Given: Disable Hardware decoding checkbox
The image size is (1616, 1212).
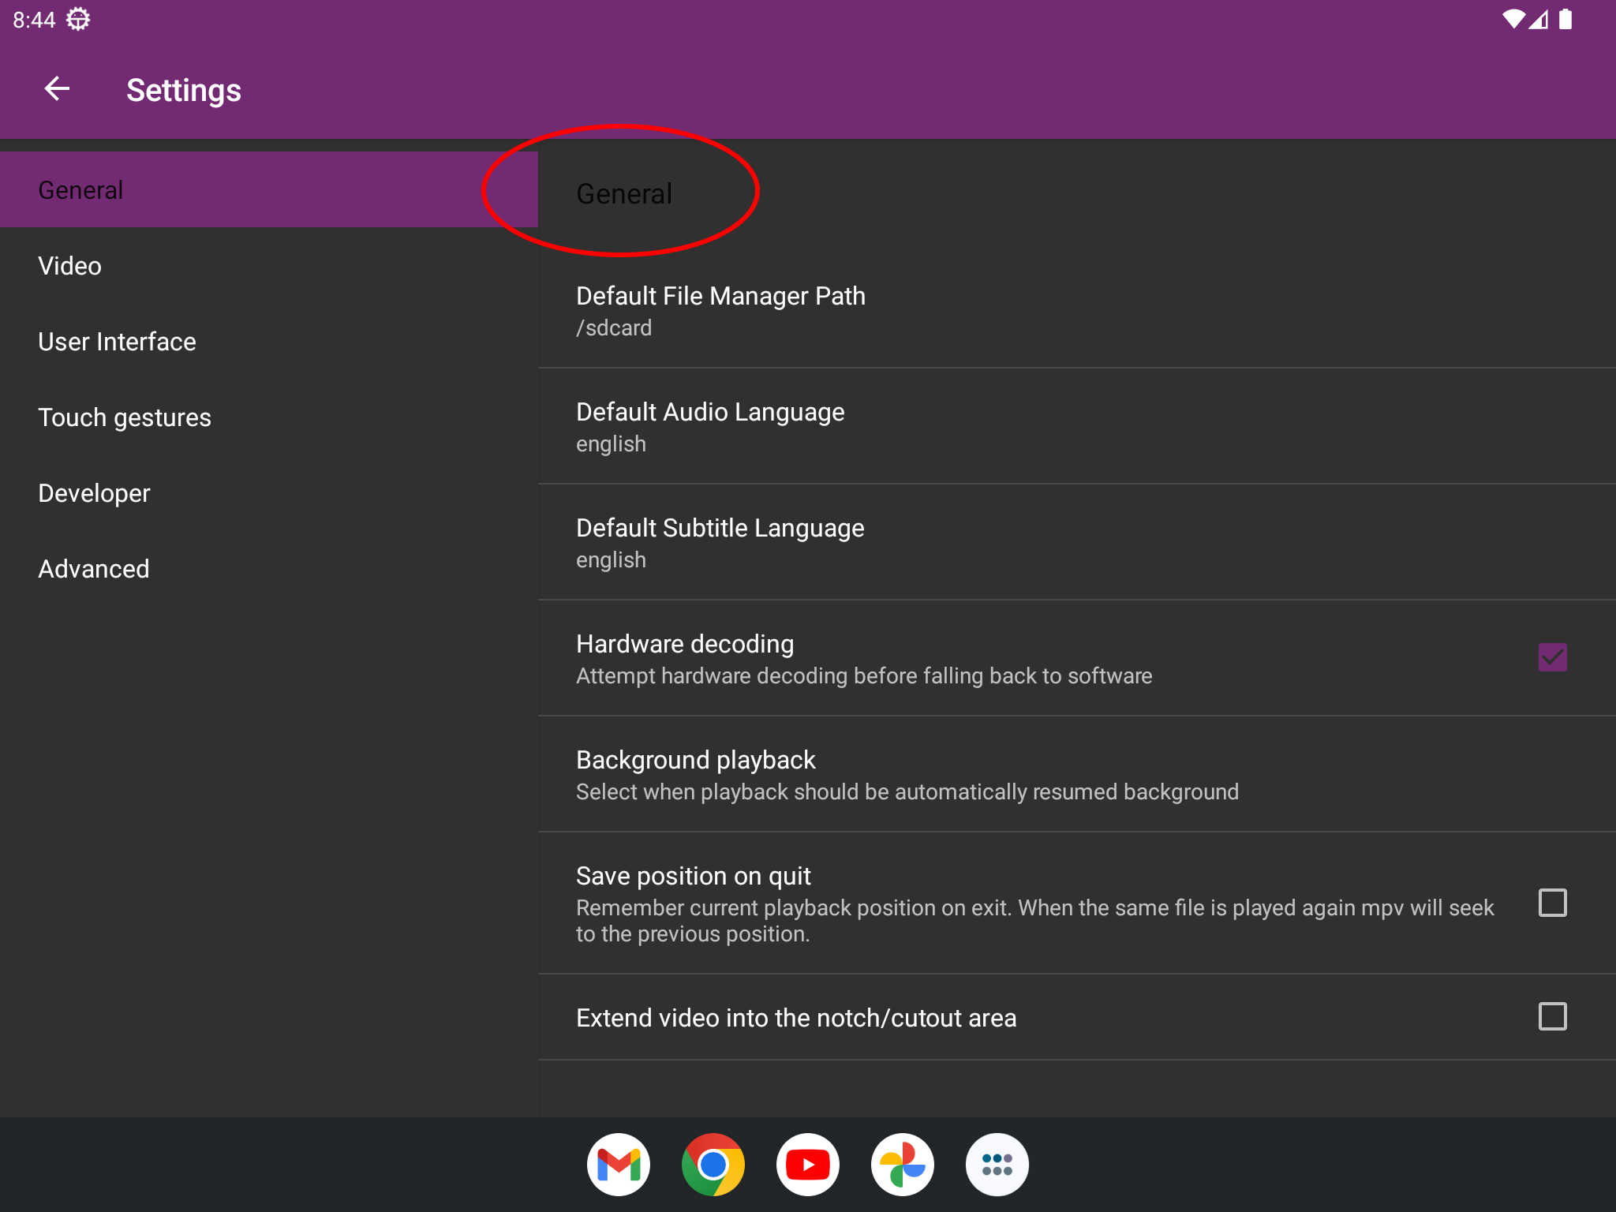Looking at the screenshot, I should pyautogui.click(x=1552, y=657).
